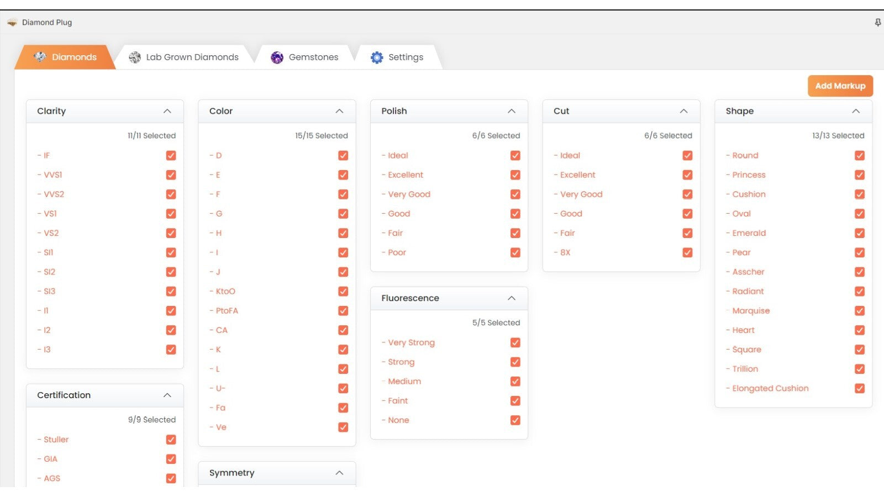
Task: Collapse the Cut panel
Action: click(683, 111)
